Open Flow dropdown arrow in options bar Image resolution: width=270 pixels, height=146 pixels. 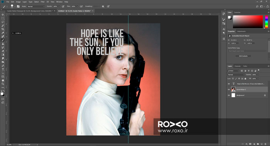coord(77,7)
